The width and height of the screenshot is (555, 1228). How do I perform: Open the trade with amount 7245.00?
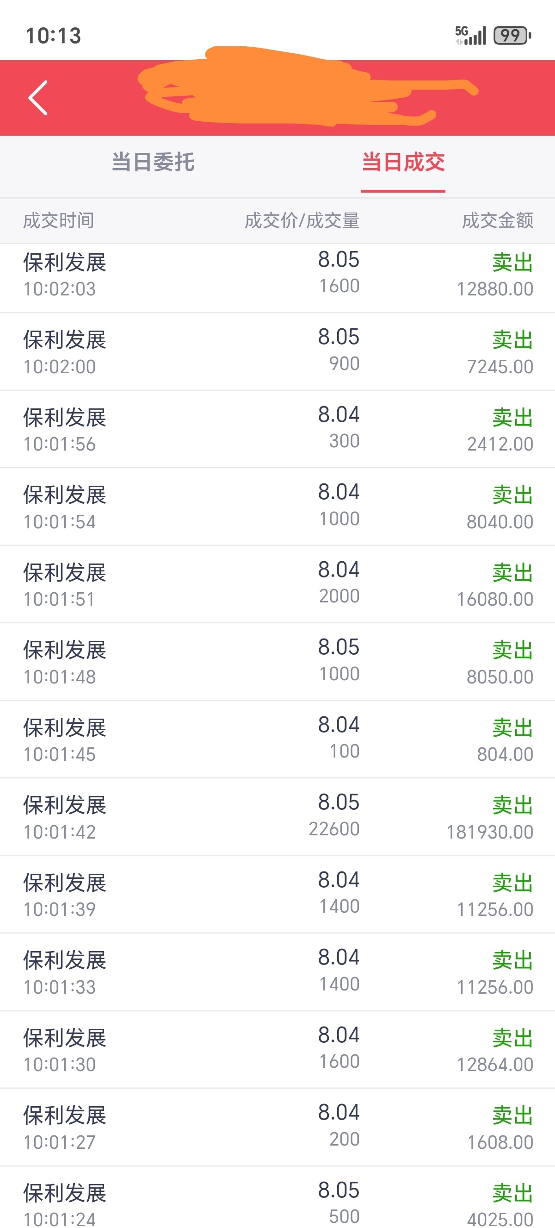tap(277, 352)
